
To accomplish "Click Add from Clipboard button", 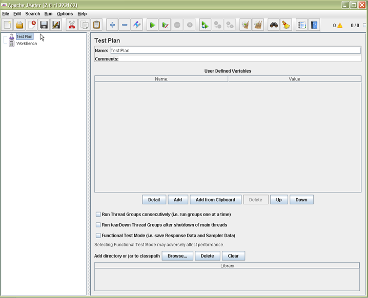I will pyautogui.click(x=215, y=200).
